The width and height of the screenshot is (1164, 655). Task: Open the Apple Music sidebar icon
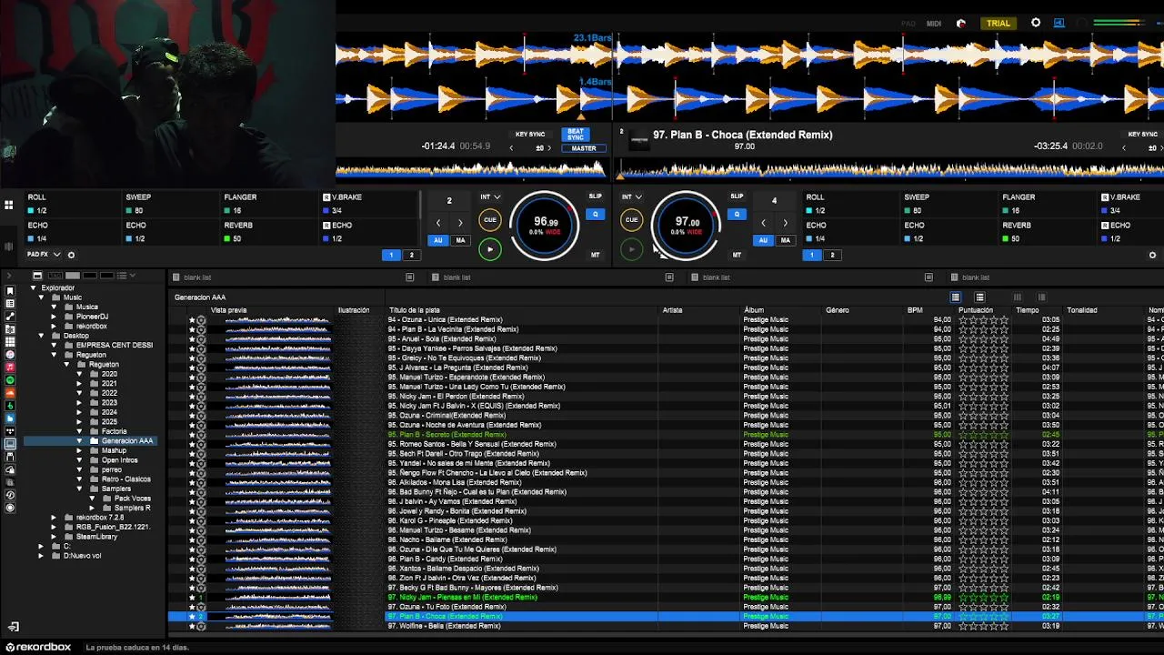[10, 367]
